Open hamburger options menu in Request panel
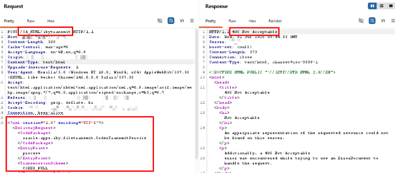 tap(192, 21)
